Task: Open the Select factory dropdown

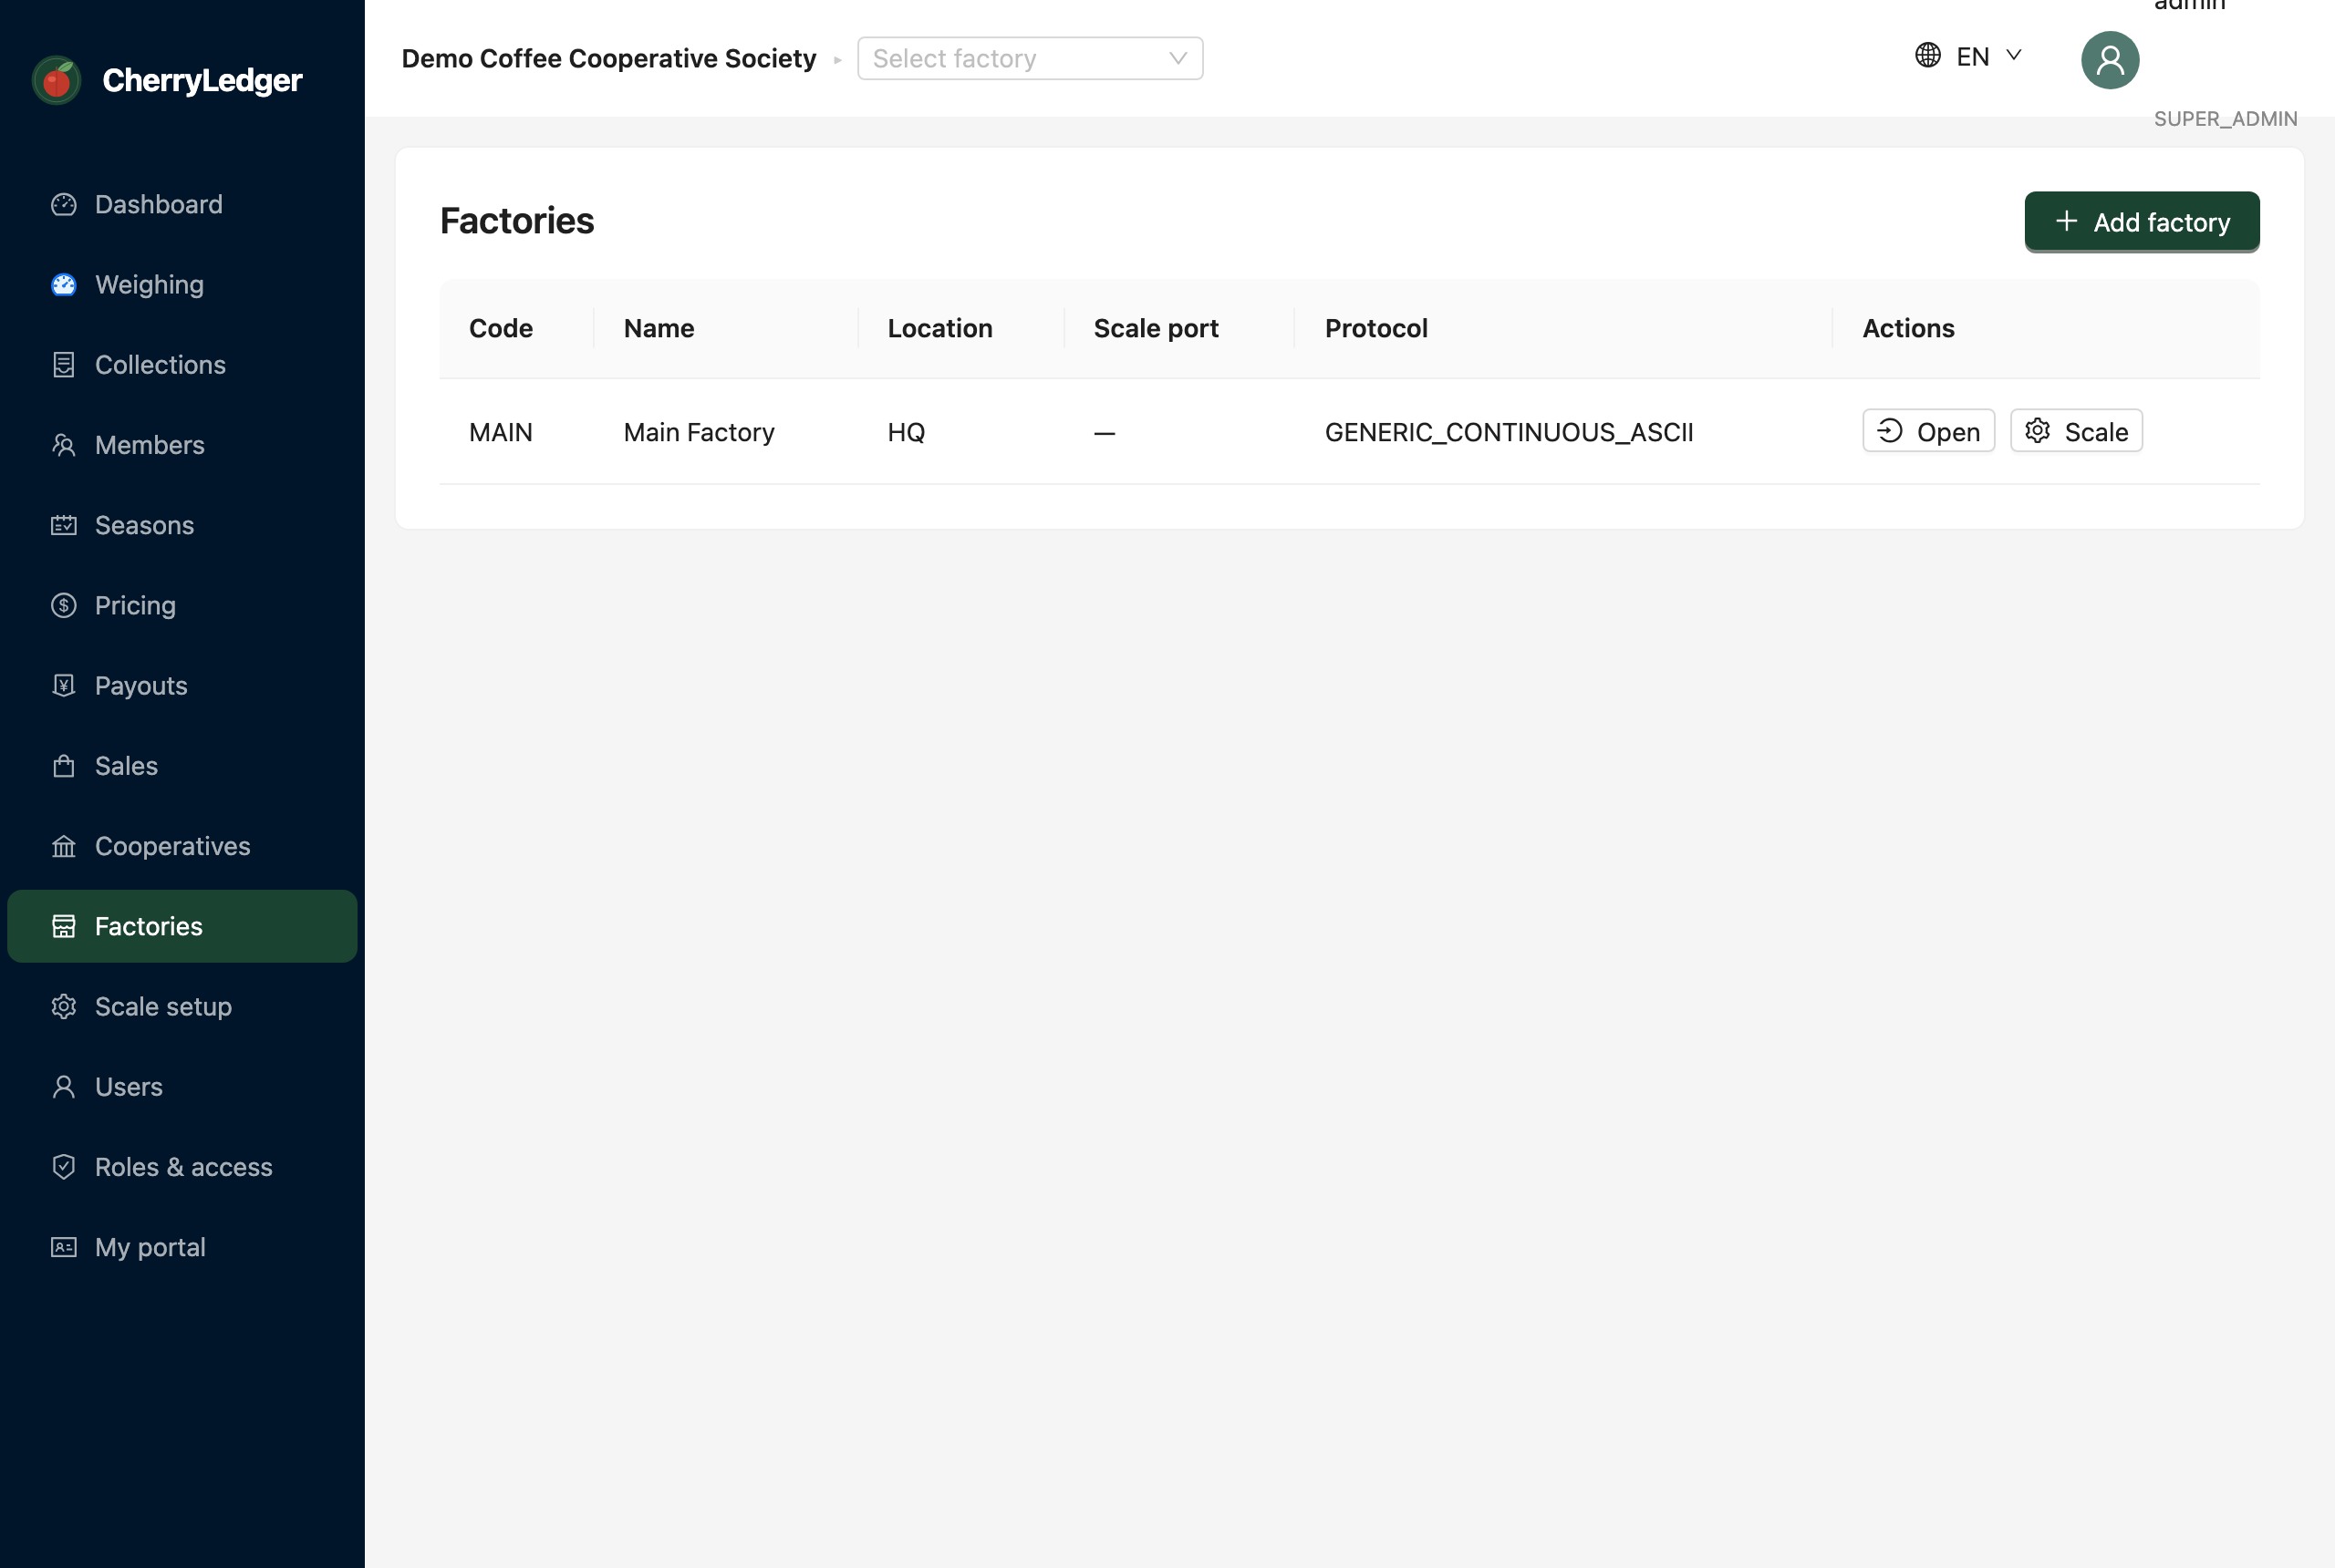Action: coord(1030,58)
